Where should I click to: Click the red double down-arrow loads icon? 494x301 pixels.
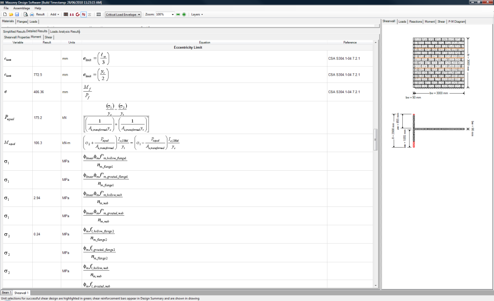[x=72, y=14]
